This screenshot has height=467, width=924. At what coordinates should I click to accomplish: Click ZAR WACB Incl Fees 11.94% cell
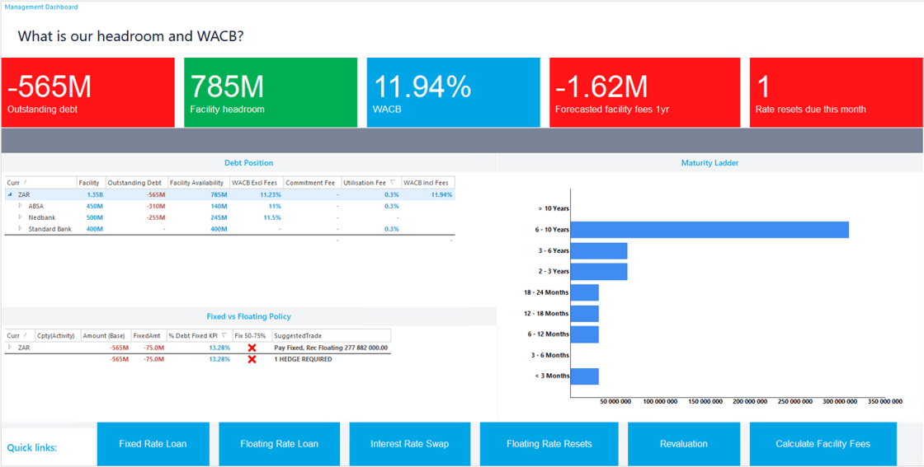441,194
